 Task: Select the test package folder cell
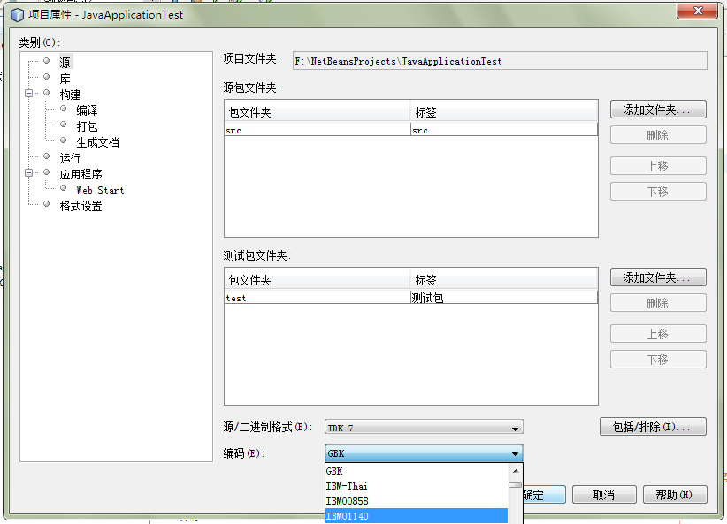(x=318, y=298)
